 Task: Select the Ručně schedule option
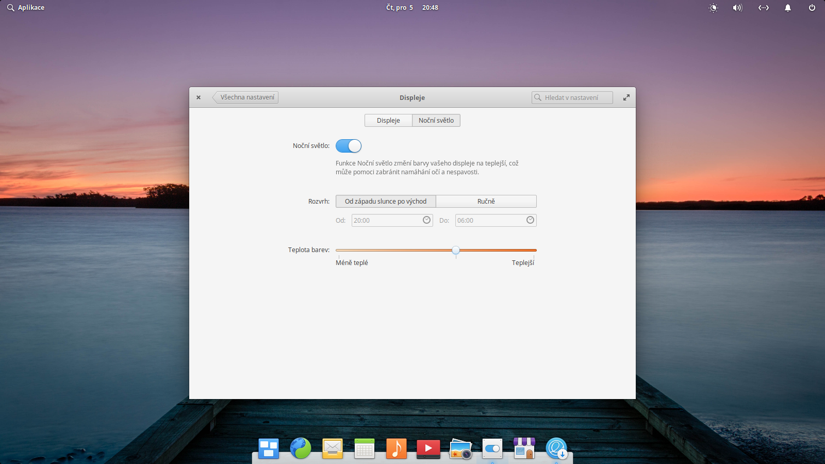485,201
